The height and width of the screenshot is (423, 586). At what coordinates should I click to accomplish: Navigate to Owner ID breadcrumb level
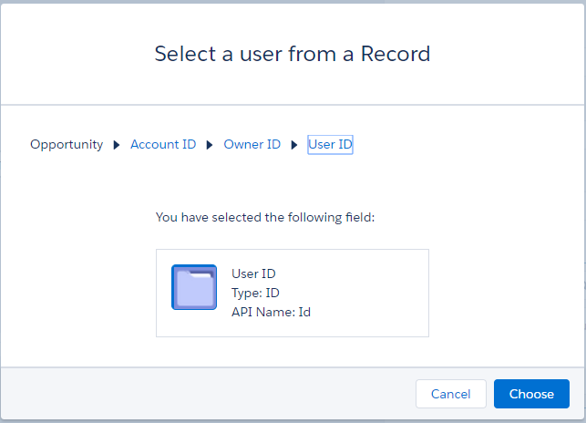click(x=252, y=145)
